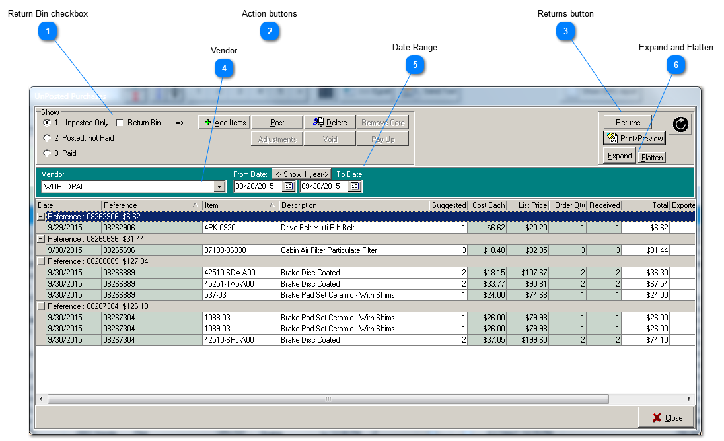The height and width of the screenshot is (441, 724).
Task: Select the Unposted Only radio option
Action: (47, 123)
